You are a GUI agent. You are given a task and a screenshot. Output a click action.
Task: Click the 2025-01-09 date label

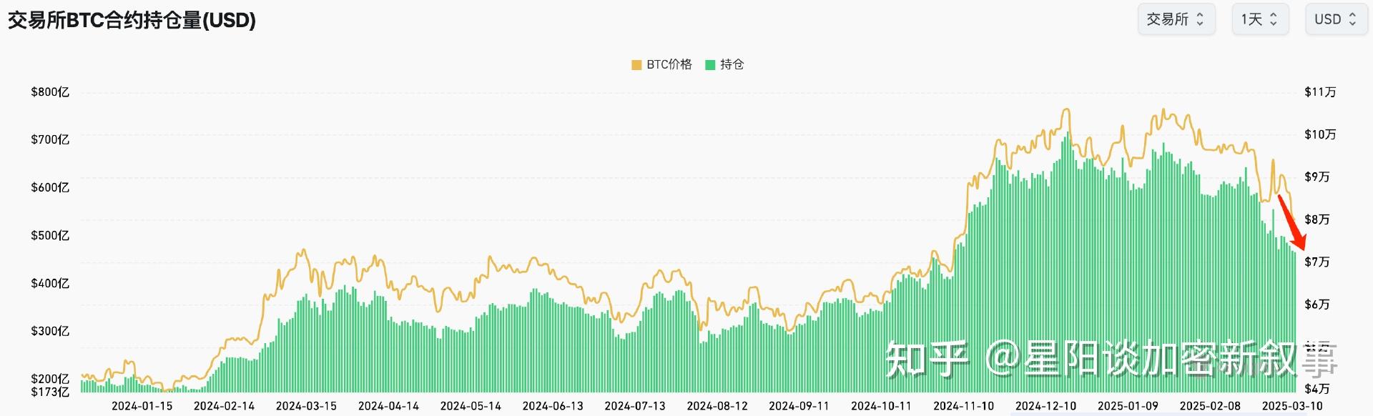click(x=1128, y=406)
